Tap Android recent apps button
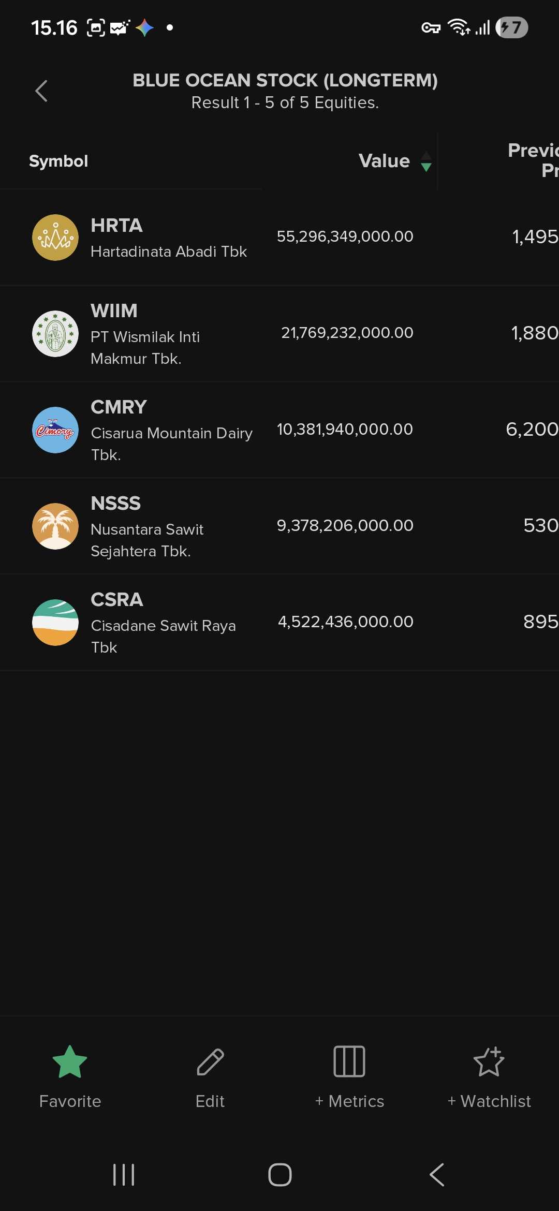559x1211 pixels. coord(124,1175)
